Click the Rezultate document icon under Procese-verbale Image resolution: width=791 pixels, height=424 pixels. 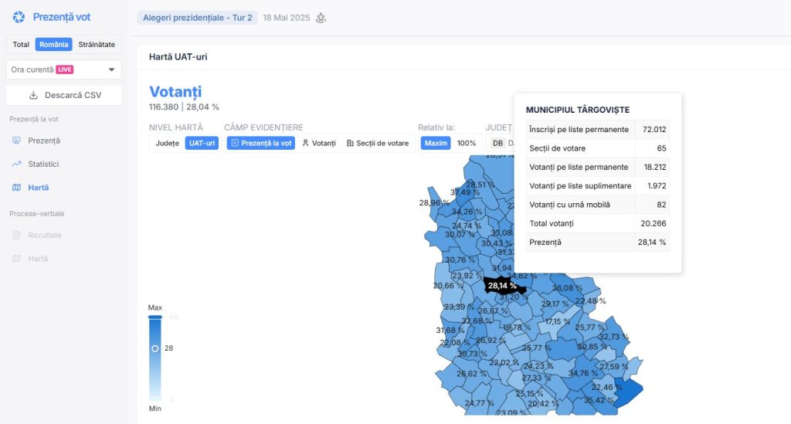[17, 235]
